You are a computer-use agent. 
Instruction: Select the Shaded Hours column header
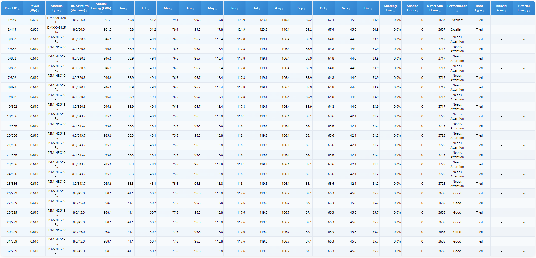(x=412, y=8)
